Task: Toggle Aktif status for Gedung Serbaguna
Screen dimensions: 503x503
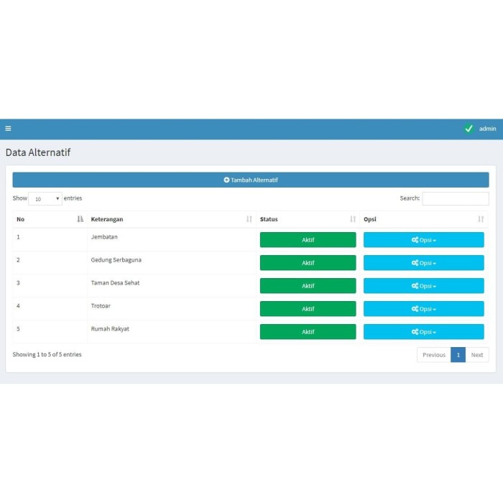Action: click(x=308, y=263)
